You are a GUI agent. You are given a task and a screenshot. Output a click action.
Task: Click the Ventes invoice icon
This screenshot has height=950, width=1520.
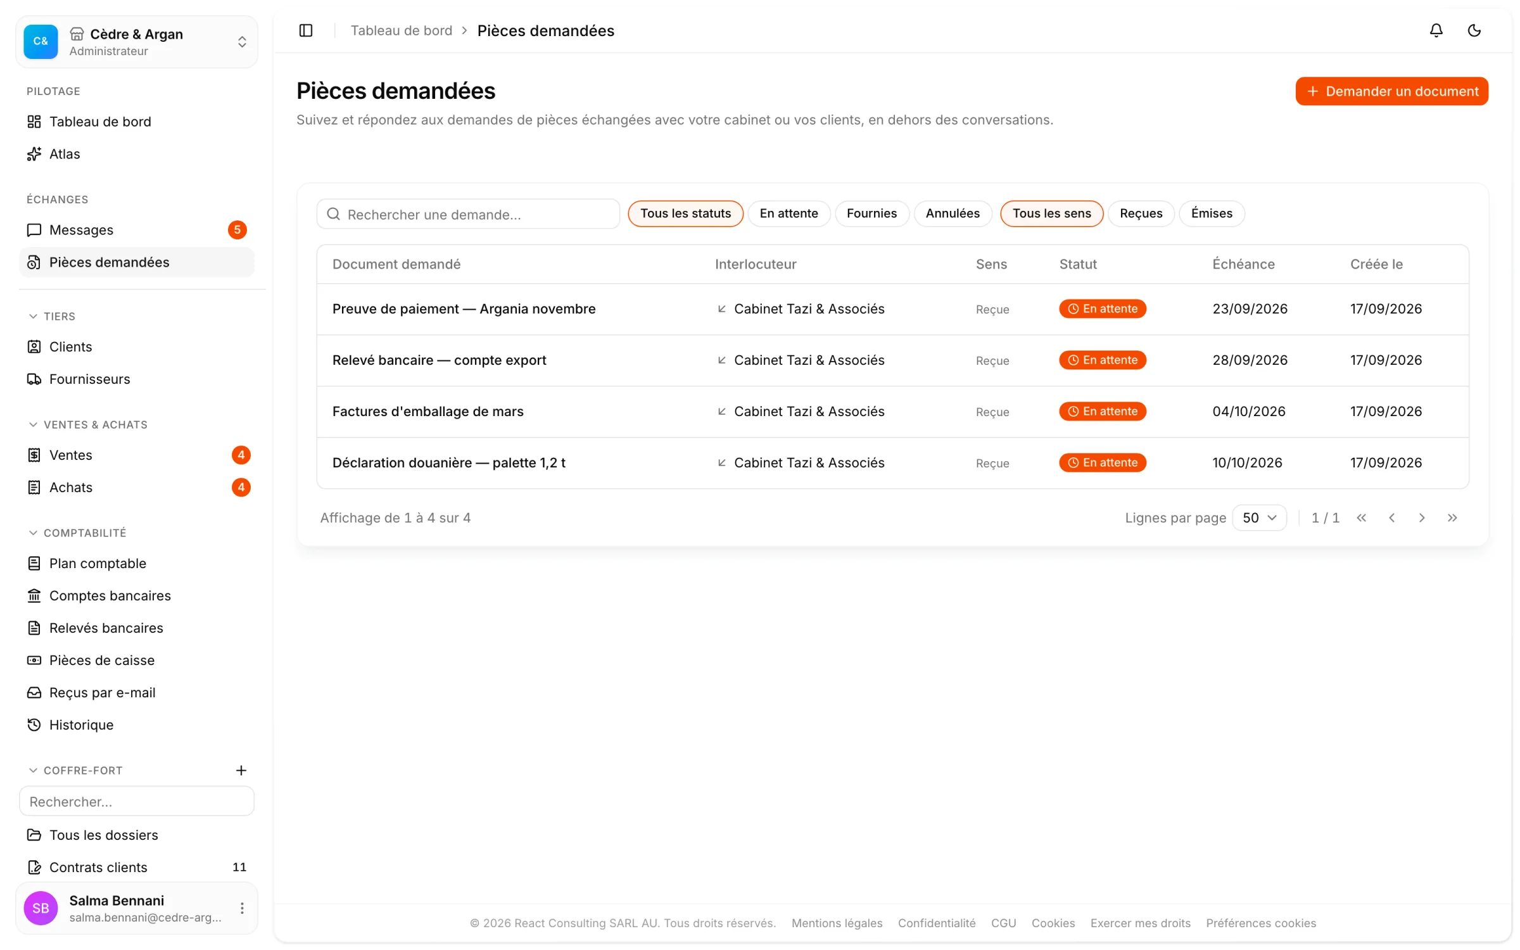34,455
